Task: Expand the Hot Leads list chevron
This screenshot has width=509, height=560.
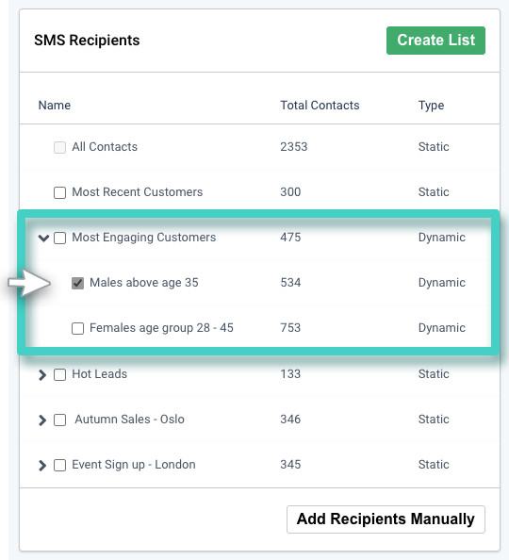Action: tap(42, 374)
